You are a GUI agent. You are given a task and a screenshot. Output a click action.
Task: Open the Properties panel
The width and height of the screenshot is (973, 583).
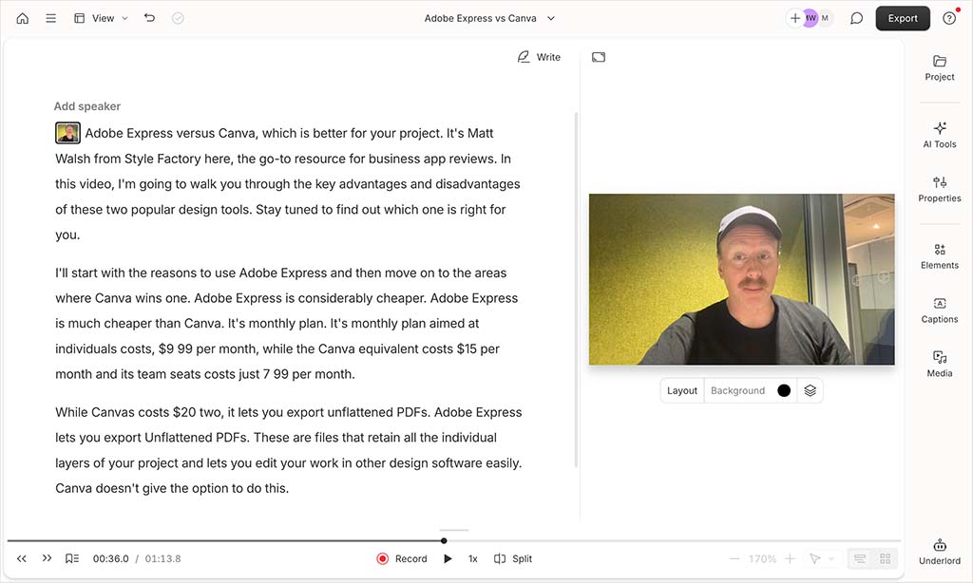pyautogui.click(x=939, y=191)
